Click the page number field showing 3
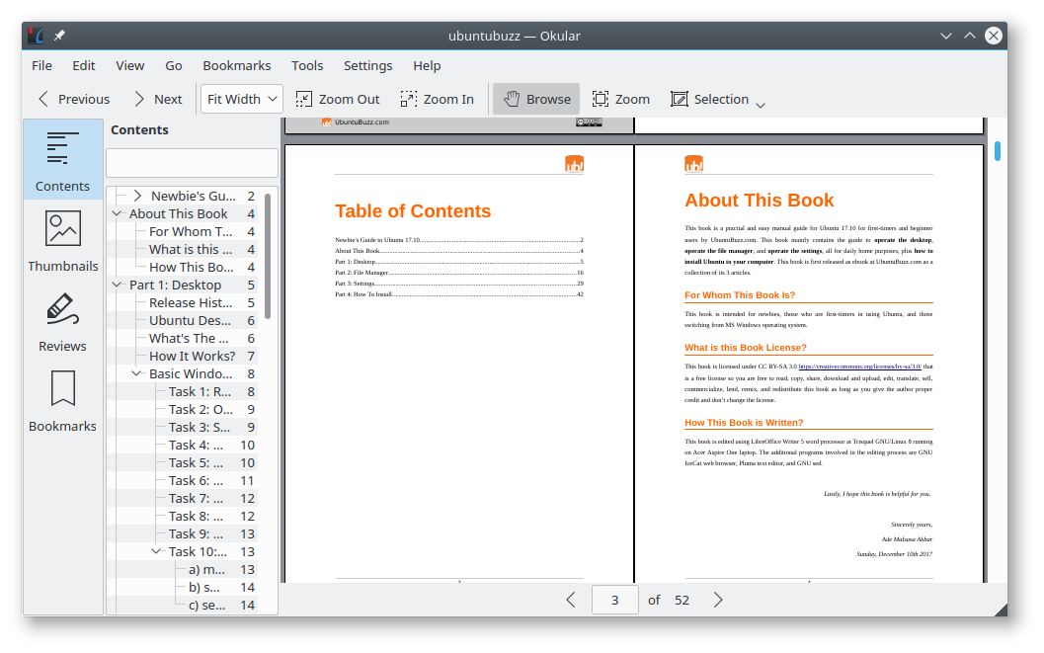This screenshot has height=653, width=1044. (614, 601)
